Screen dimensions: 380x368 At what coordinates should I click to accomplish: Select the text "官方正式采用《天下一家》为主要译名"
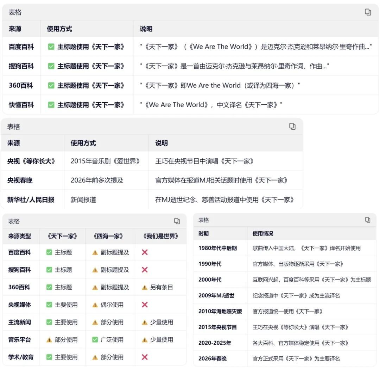[x=296, y=358]
